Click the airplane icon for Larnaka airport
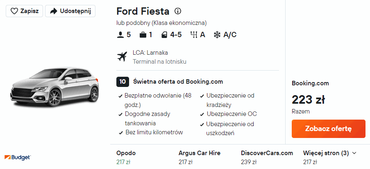The height and width of the screenshot is (169, 370). click(x=122, y=57)
